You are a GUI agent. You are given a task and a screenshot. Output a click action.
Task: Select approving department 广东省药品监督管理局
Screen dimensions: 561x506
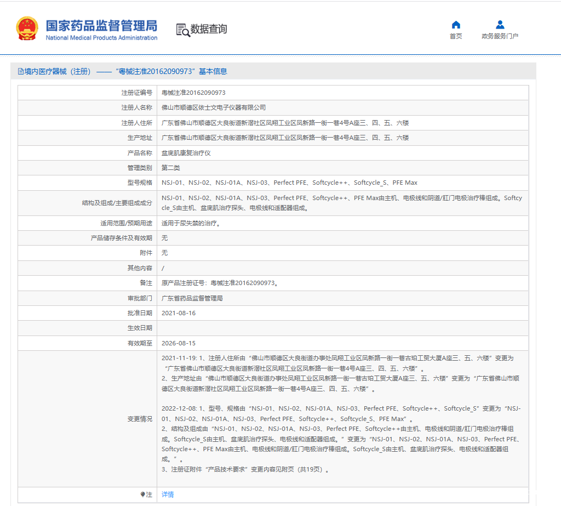click(192, 298)
